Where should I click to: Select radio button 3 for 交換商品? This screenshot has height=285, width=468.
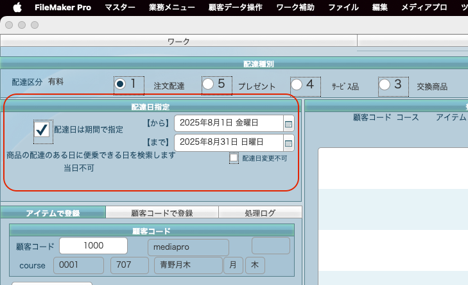pyautogui.click(x=385, y=85)
